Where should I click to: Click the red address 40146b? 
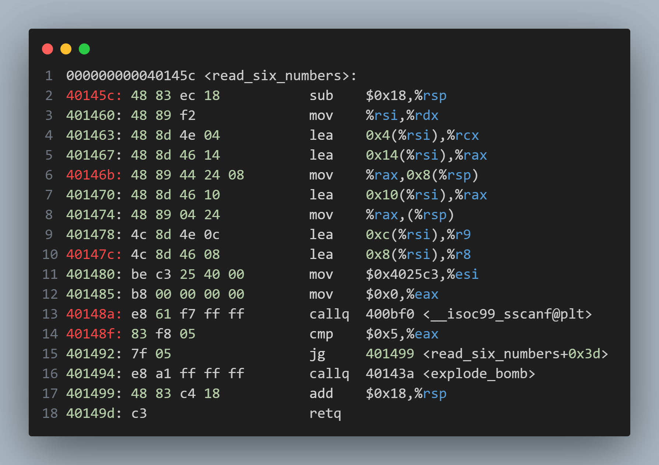pos(90,175)
